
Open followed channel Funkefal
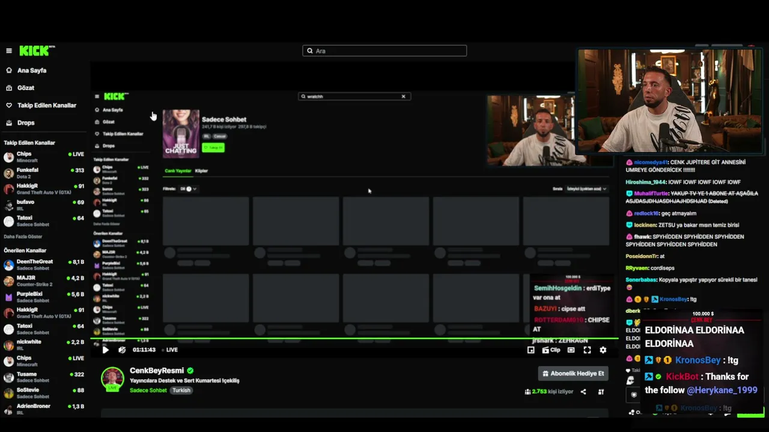coord(44,173)
